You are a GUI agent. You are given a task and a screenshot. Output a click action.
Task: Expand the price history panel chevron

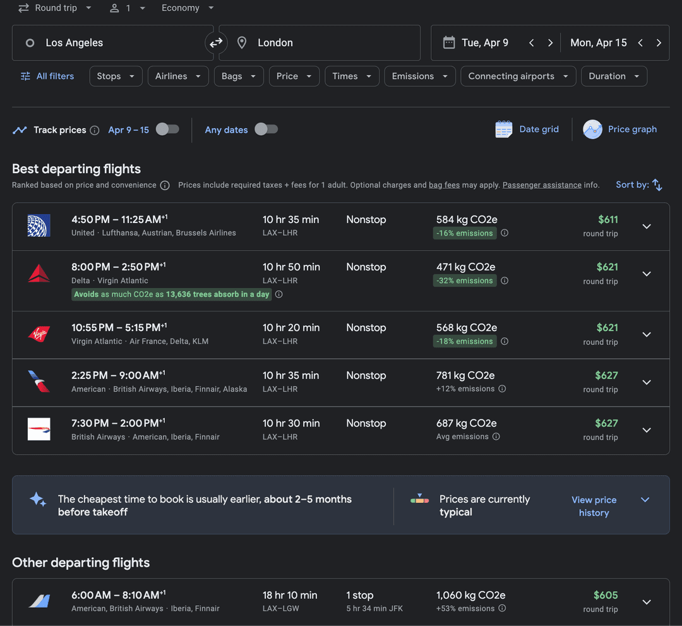pyautogui.click(x=645, y=500)
